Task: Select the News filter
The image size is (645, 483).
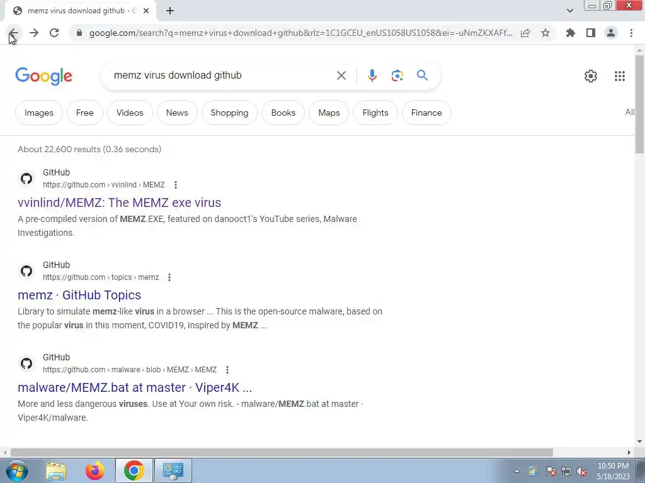Action: (177, 113)
